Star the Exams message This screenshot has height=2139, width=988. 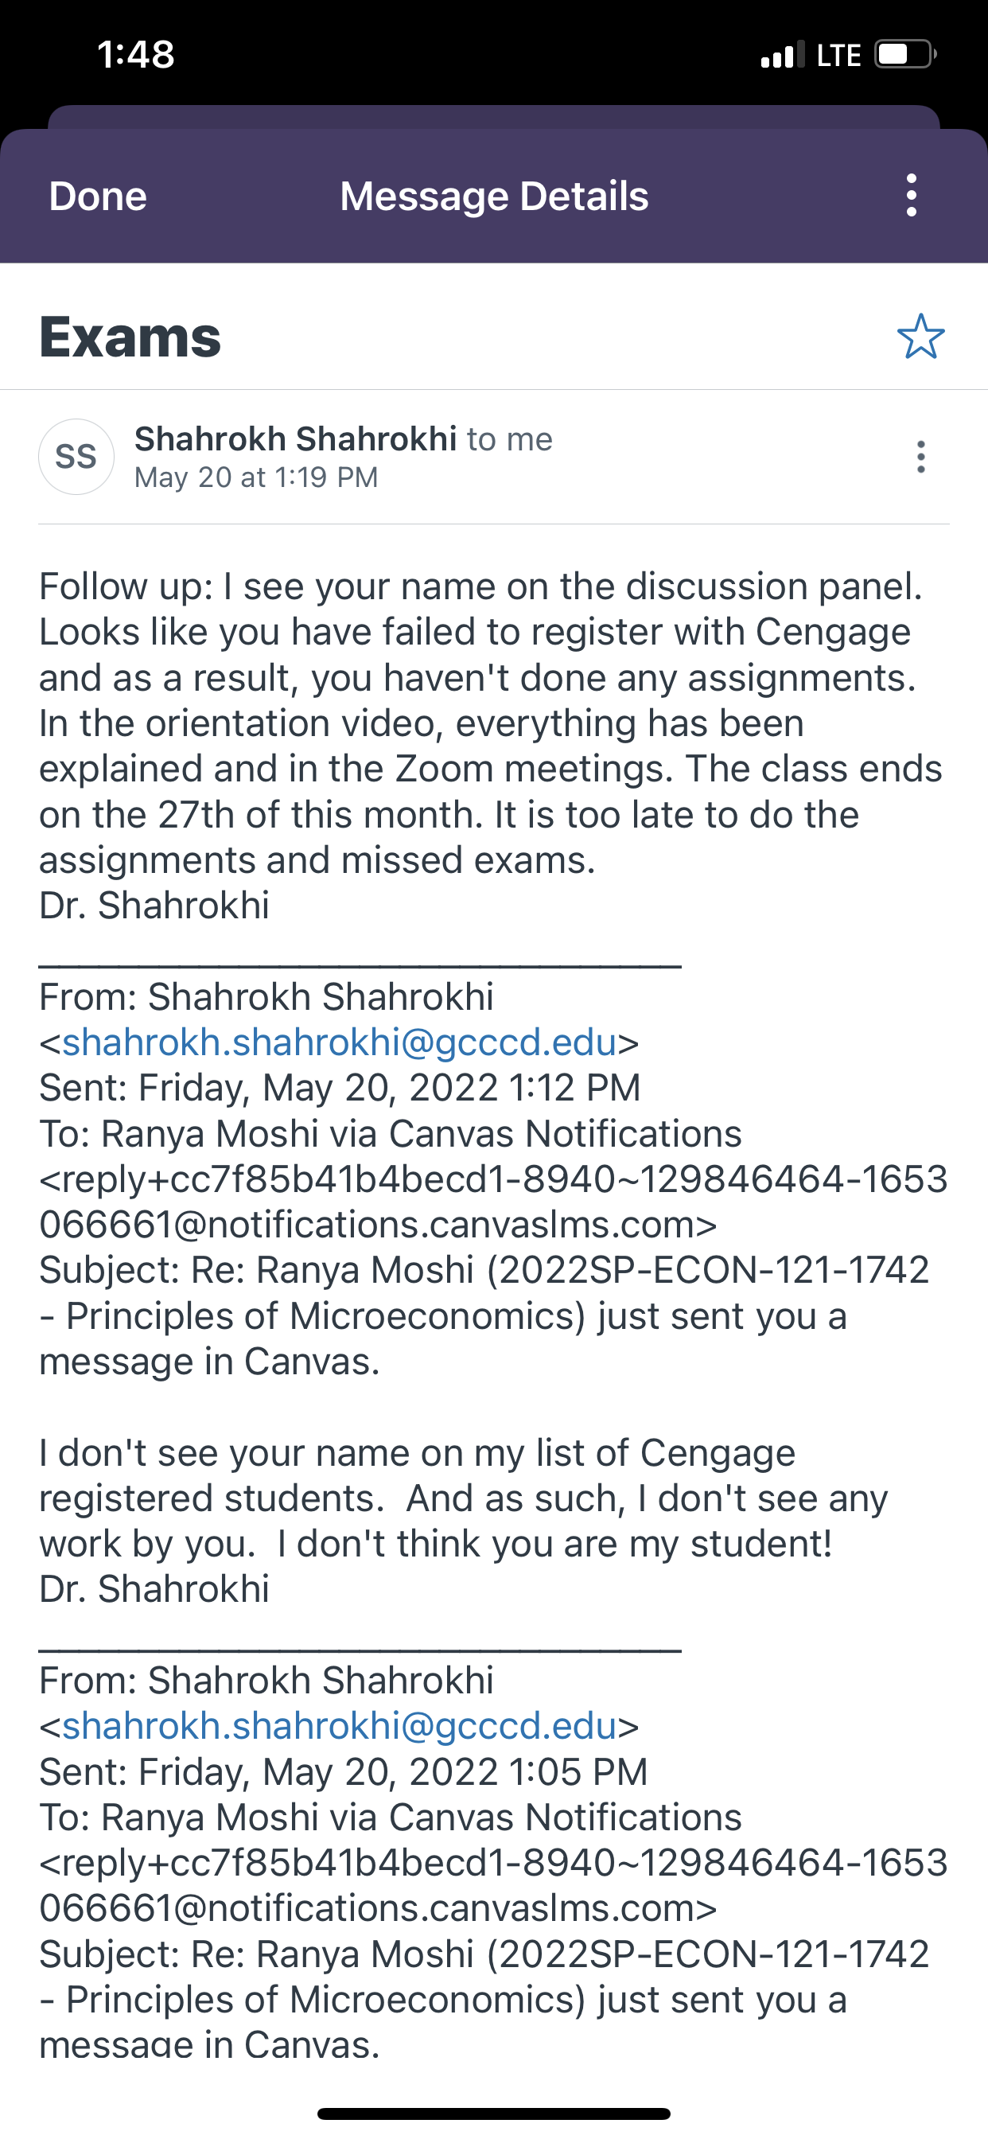[x=920, y=337]
